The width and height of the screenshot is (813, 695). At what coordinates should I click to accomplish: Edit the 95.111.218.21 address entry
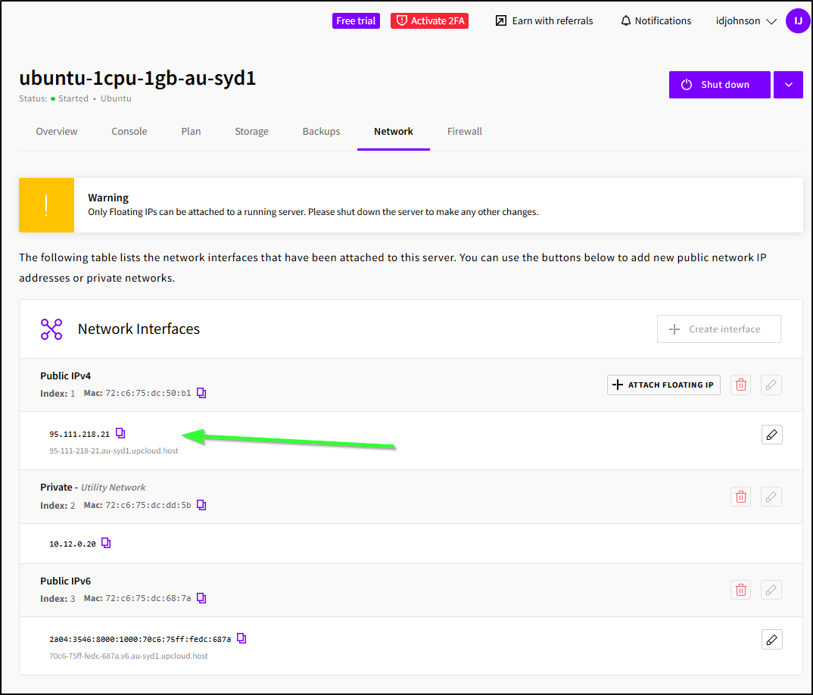tap(771, 435)
